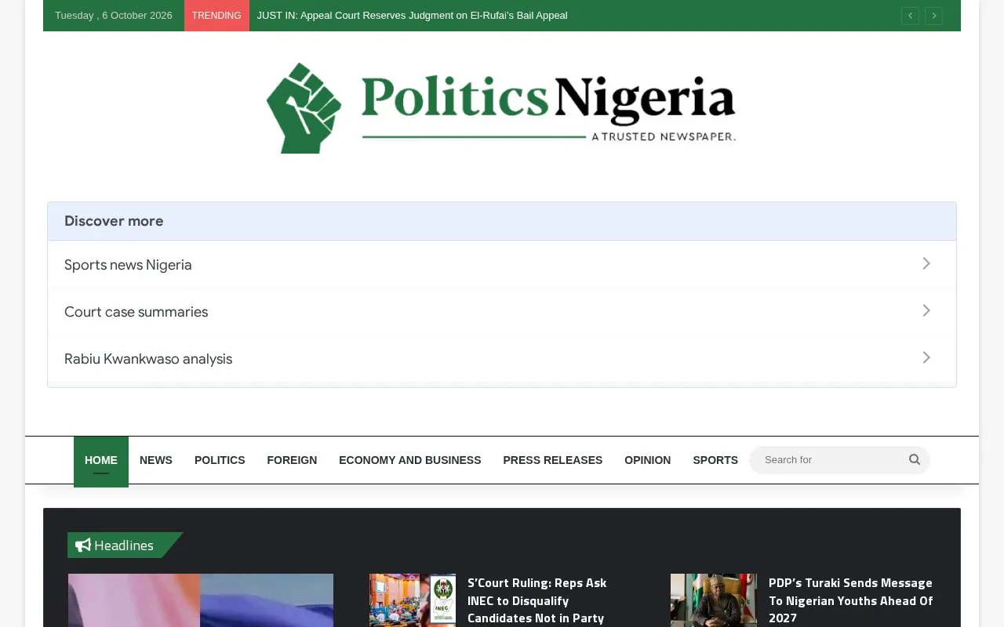This screenshot has height=627, width=1004.
Task: Expand the Sports news Nigeria chevron
Action: 926,264
